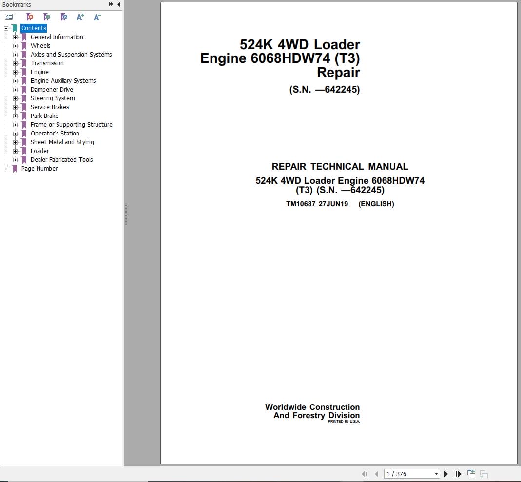Expand the Operator's Station node

click(15, 134)
